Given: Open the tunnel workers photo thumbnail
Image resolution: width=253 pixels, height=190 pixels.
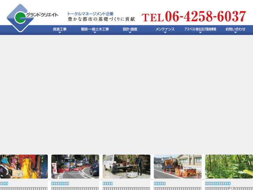Looking at the screenshot, I should [x=24, y=167].
